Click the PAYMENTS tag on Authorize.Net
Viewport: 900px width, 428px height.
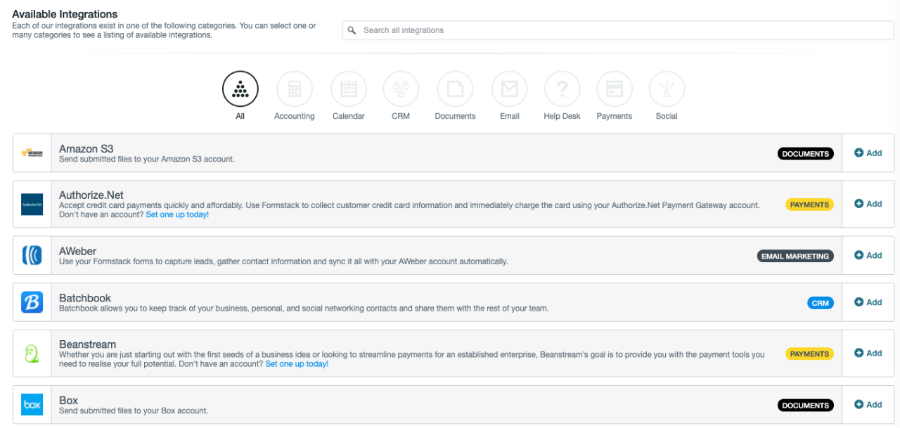(x=809, y=205)
